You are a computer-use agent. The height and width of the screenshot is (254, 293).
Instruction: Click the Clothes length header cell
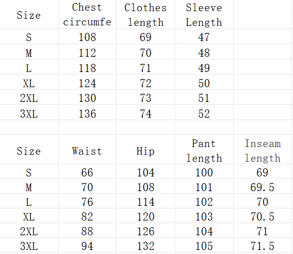(x=146, y=14)
